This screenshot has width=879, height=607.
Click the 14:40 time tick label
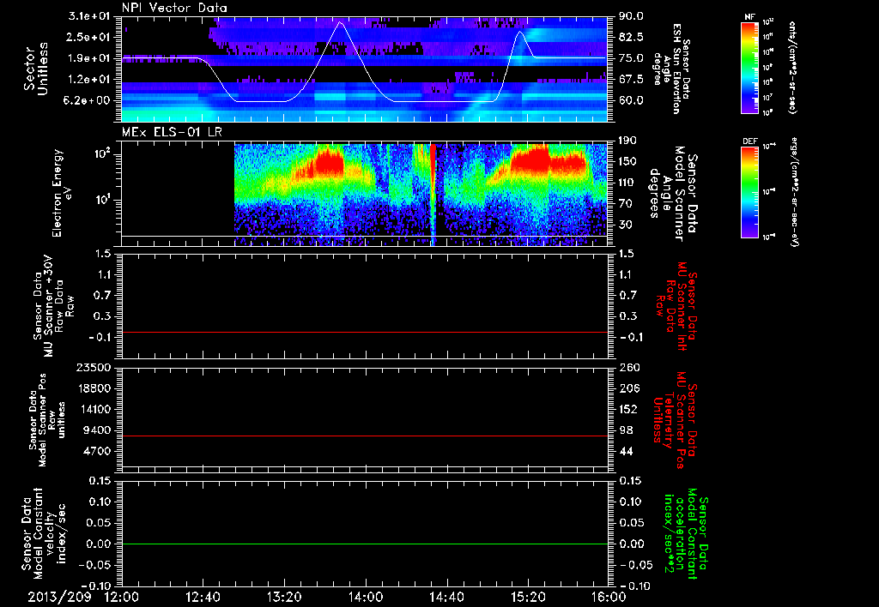(x=446, y=597)
